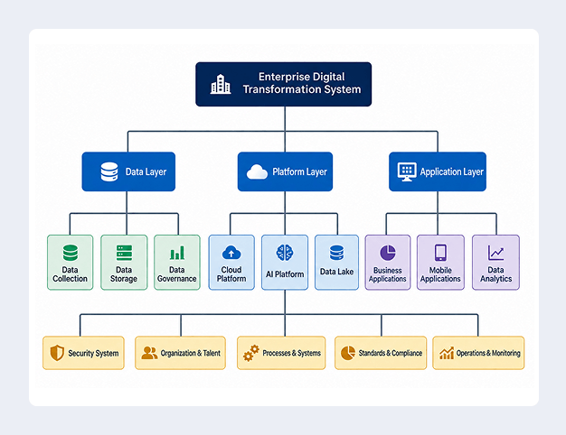Click the Standards & Compliance label text

click(x=391, y=353)
